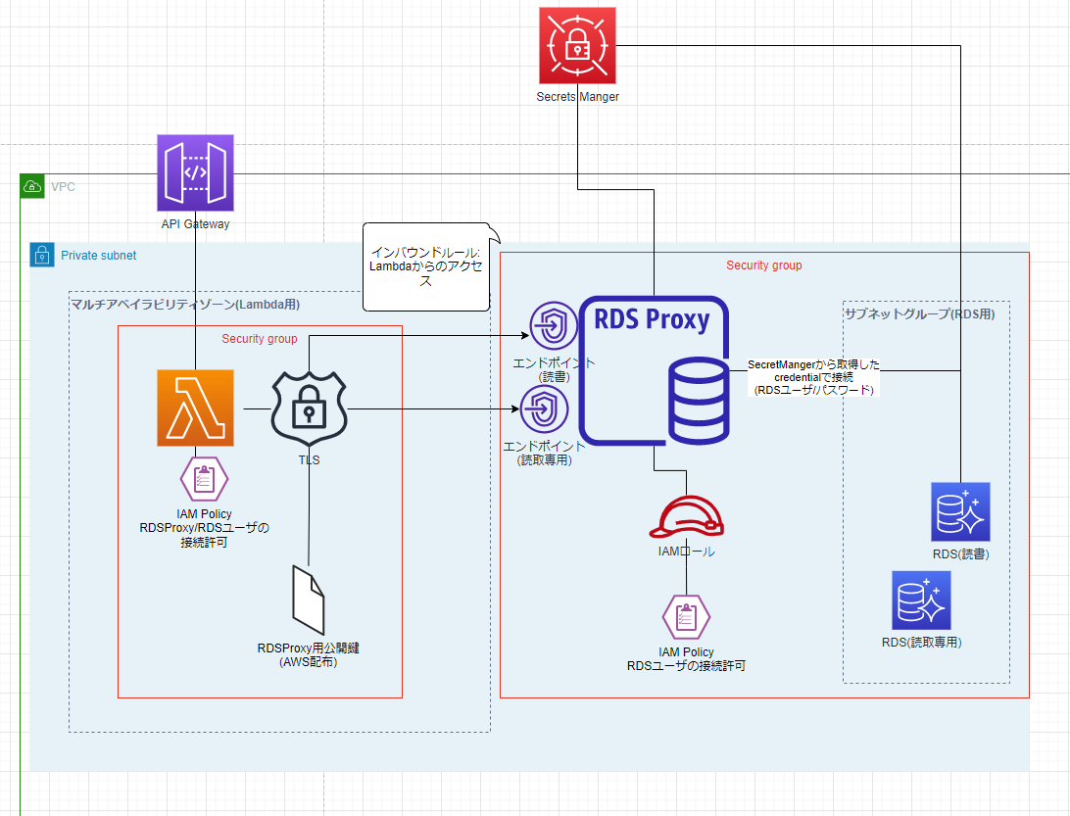Select the TLS shield icon

tap(310, 409)
